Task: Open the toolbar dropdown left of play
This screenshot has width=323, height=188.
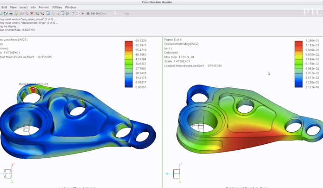Action: click(78, 14)
